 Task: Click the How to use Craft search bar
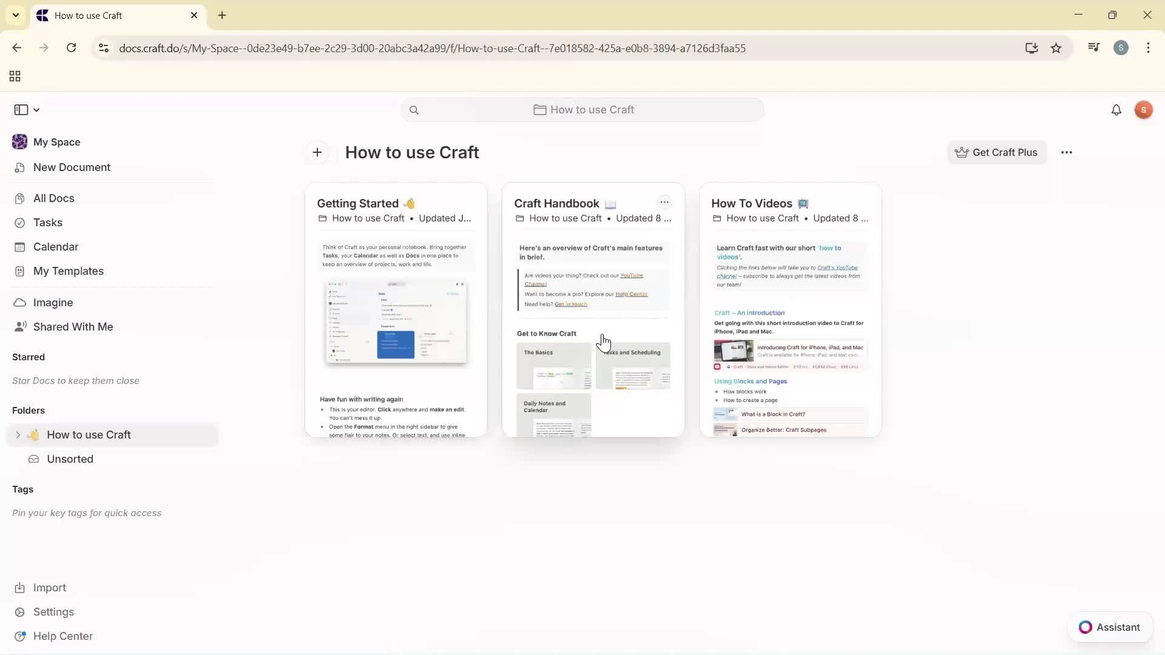pyautogui.click(x=581, y=110)
